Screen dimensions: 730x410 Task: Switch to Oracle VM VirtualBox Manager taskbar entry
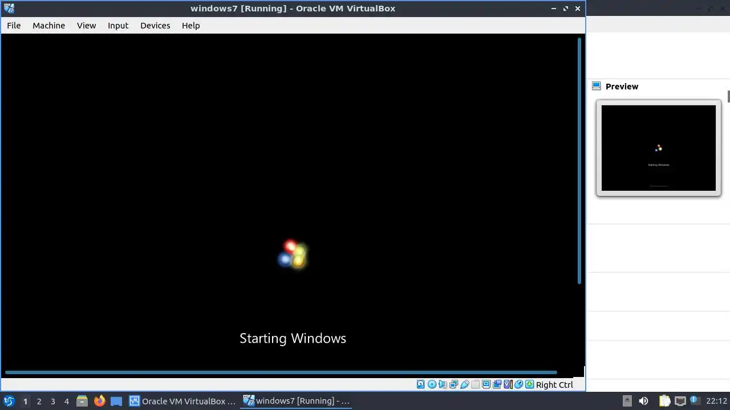click(182, 401)
